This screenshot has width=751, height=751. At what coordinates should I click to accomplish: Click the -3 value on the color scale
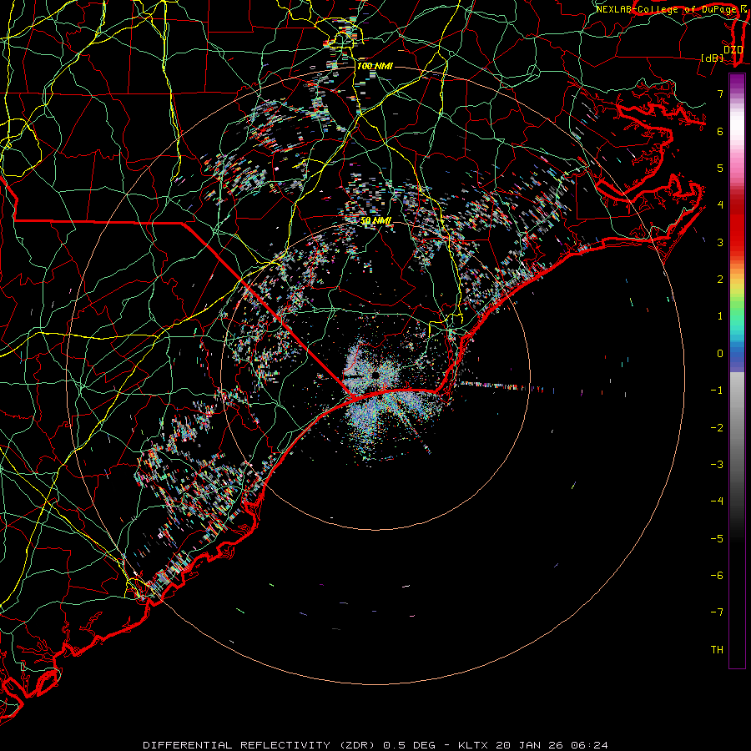click(717, 465)
